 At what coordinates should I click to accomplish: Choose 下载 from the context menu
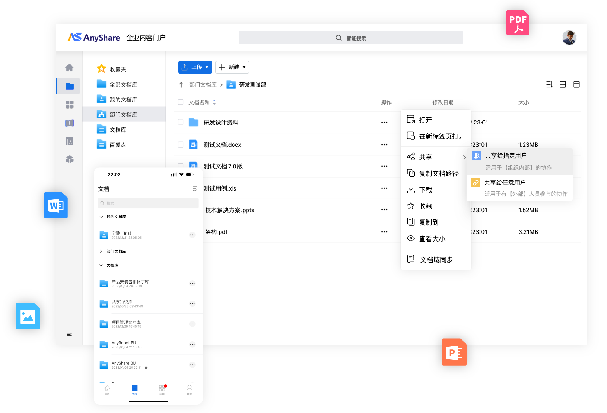pos(436,190)
